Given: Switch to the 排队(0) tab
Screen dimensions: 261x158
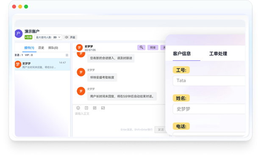Looking at the screenshot, I should (53, 48).
